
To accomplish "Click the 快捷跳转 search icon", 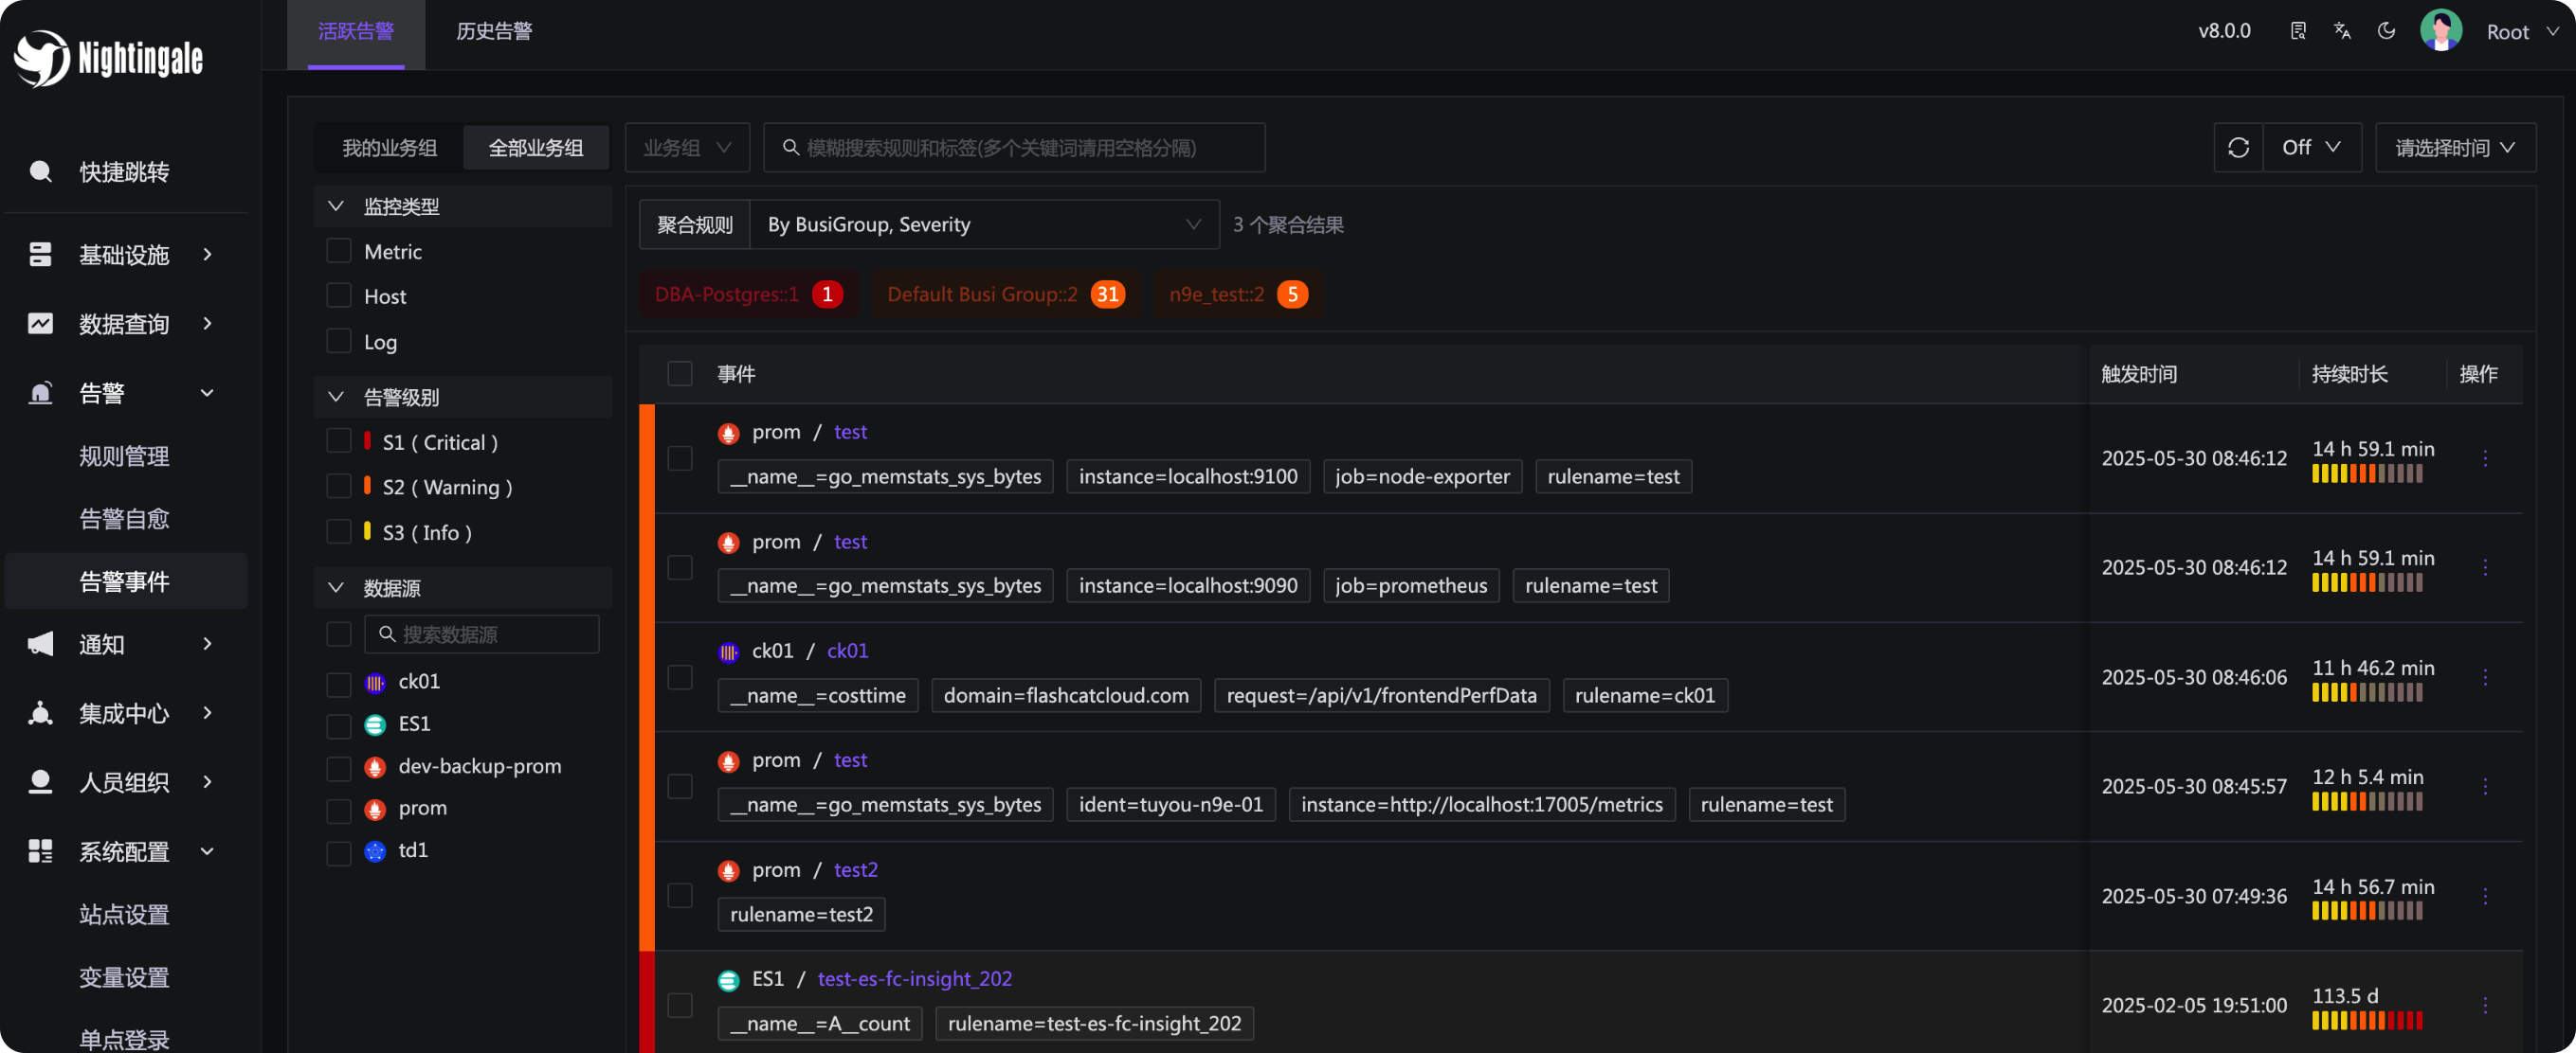I will click(x=41, y=171).
